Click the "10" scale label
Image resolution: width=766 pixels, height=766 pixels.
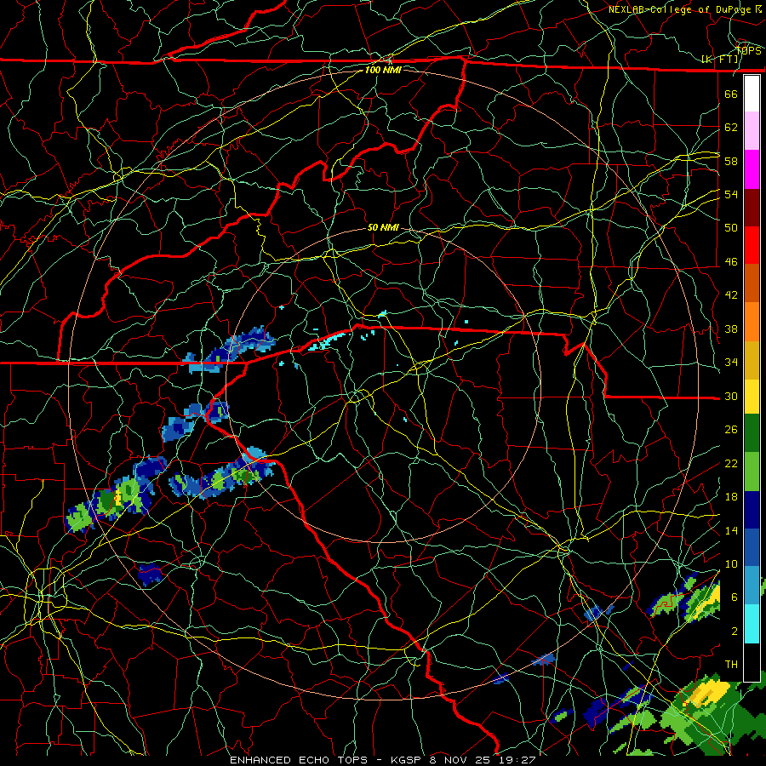click(731, 563)
